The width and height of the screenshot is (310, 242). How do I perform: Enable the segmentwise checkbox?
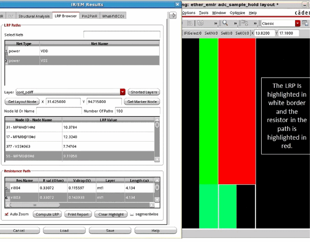tap(132, 214)
